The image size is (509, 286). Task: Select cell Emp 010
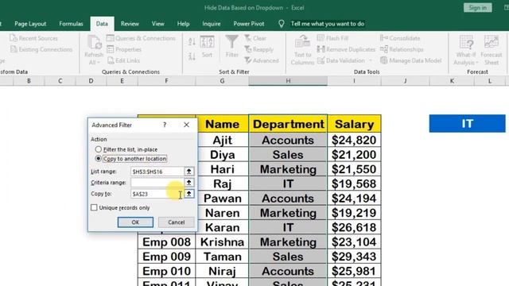tap(166, 272)
